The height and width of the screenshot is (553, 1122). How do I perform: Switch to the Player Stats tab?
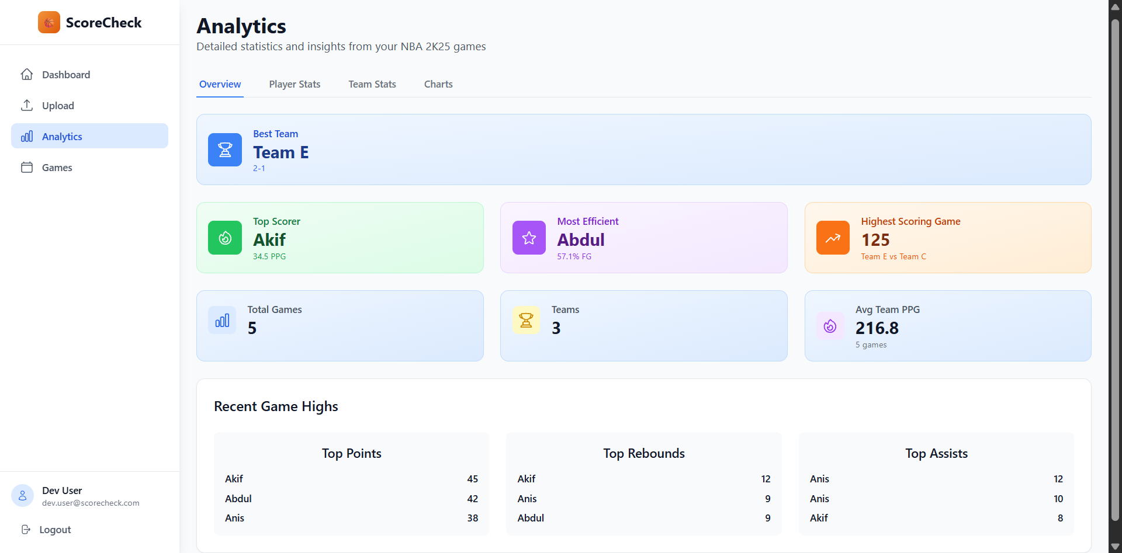(295, 84)
